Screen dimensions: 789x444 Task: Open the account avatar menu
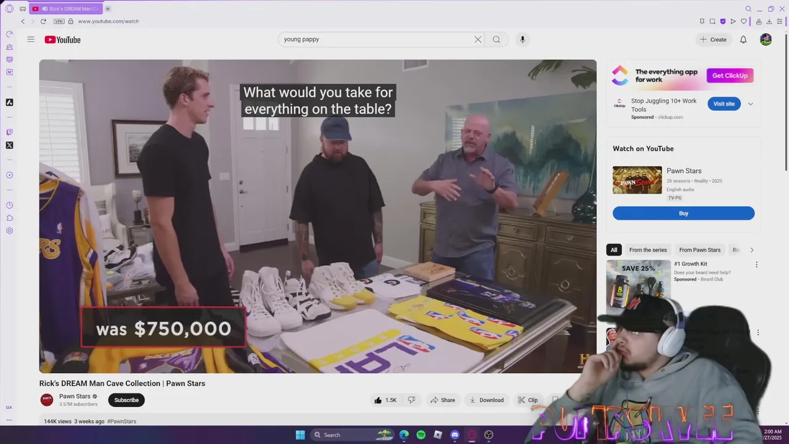(x=766, y=39)
